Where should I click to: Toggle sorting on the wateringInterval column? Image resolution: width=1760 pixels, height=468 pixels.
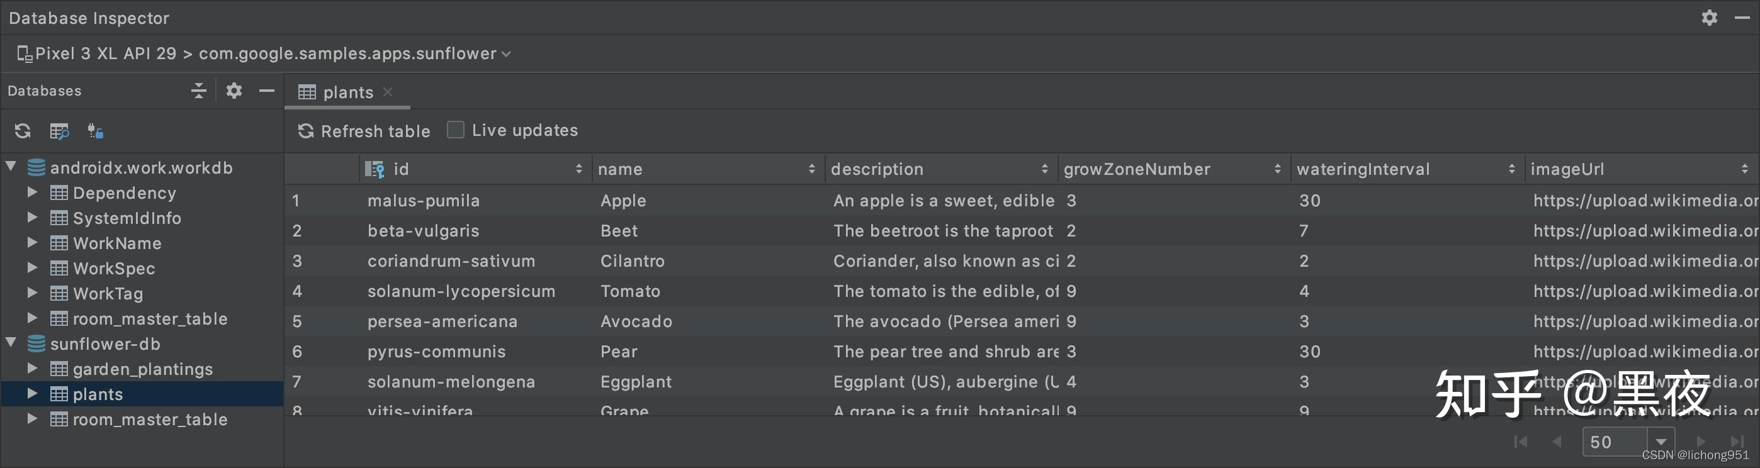[1511, 169]
